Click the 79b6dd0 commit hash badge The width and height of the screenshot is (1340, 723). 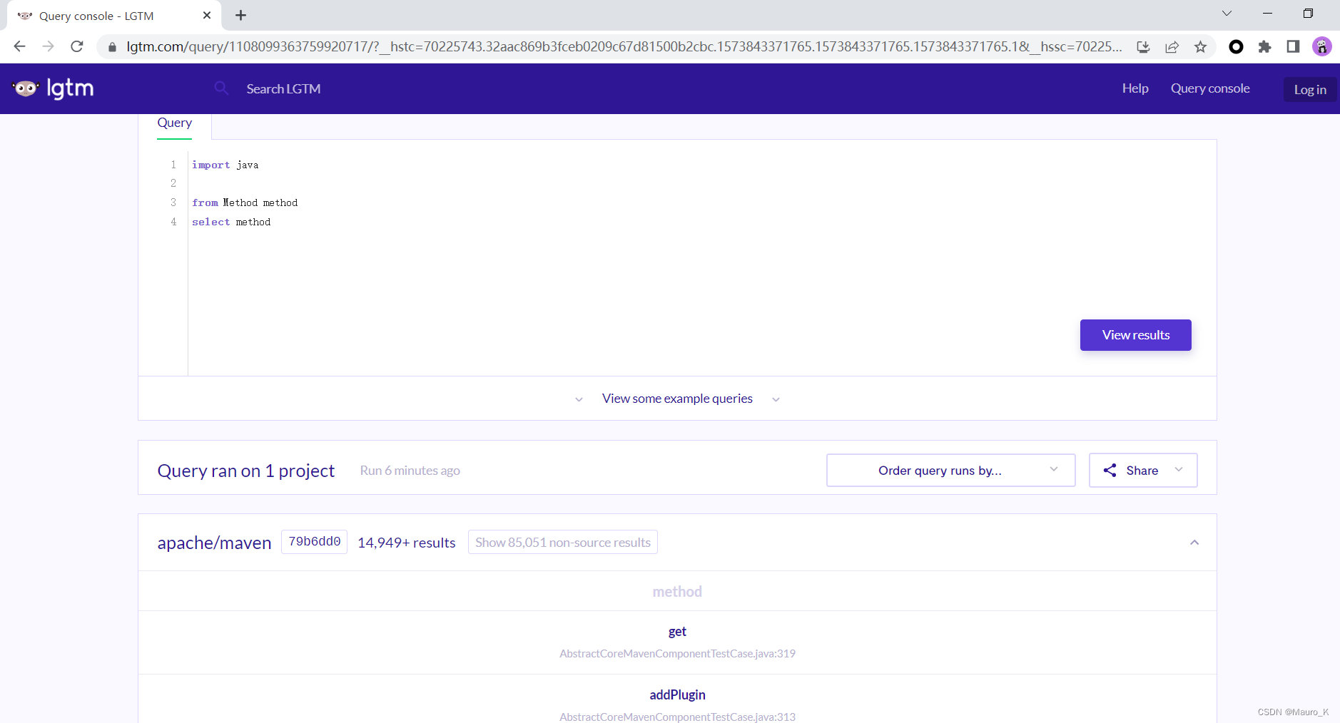(x=314, y=542)
